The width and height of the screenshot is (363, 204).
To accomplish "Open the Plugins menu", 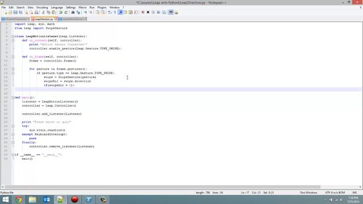I will tap(102, 7).
